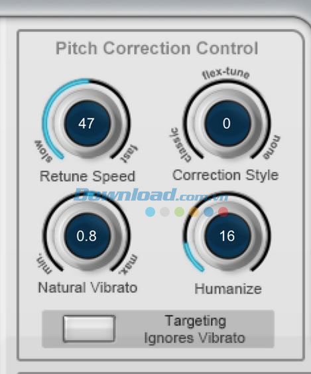The width and height of the screenshot is (311, 374).
Task: Click the blue arc of Retune Speed
Action: coord(56,110)
